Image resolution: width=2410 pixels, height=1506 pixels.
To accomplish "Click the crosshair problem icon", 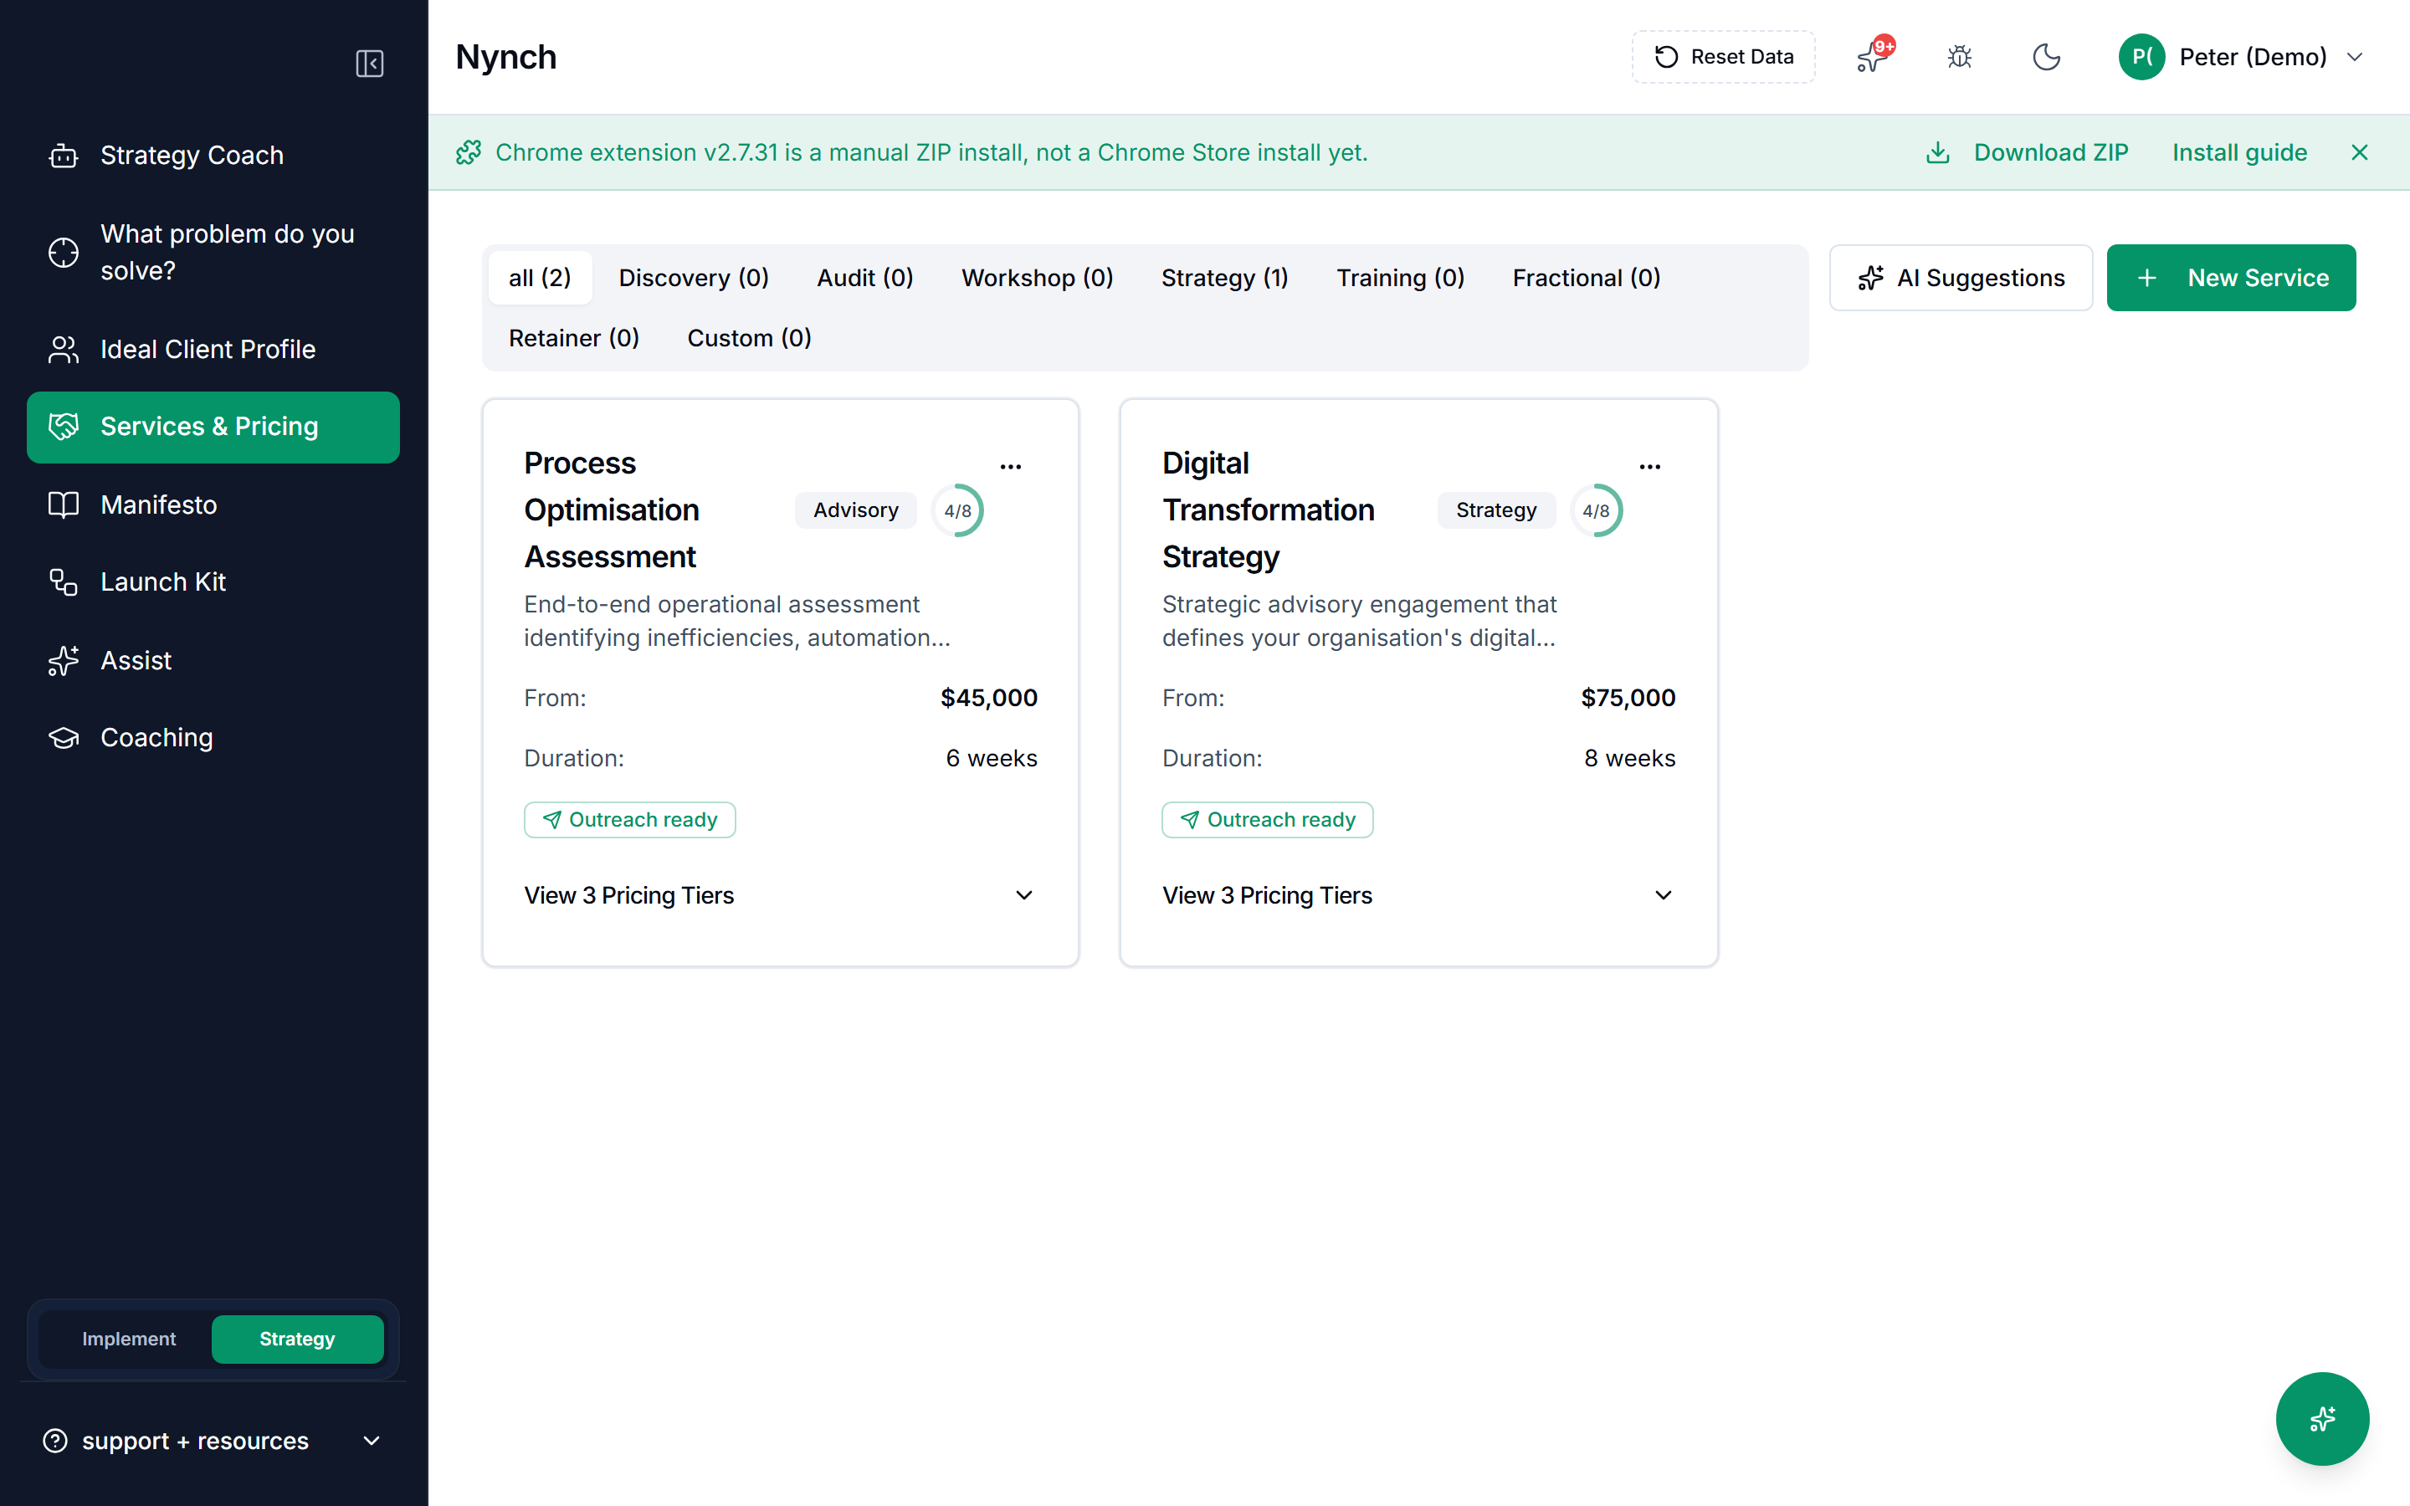I will coord(64,252).
